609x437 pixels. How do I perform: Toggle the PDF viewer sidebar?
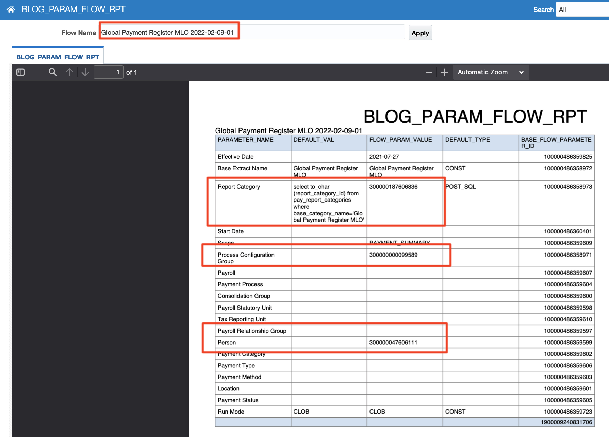(21, 72)
